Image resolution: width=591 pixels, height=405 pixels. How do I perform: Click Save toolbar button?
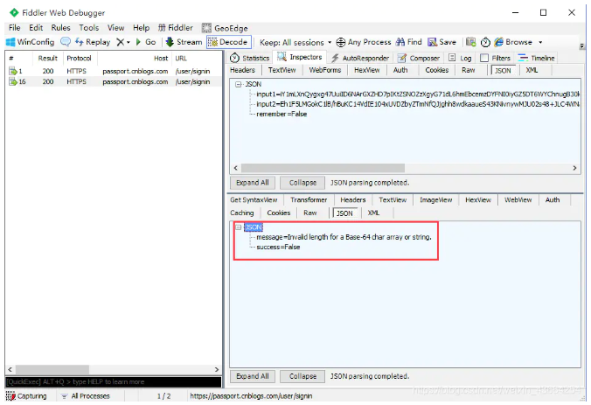pos(442,42)
